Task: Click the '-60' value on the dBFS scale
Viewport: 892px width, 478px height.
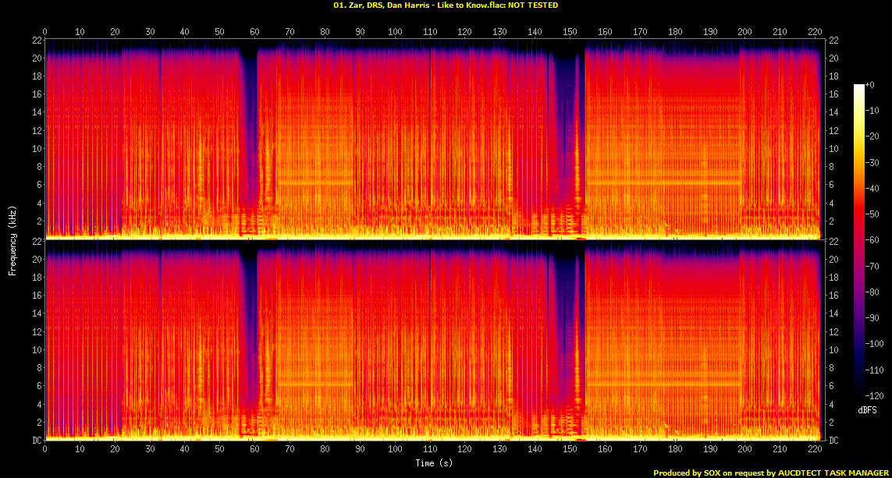Action: tap(872, 240)
